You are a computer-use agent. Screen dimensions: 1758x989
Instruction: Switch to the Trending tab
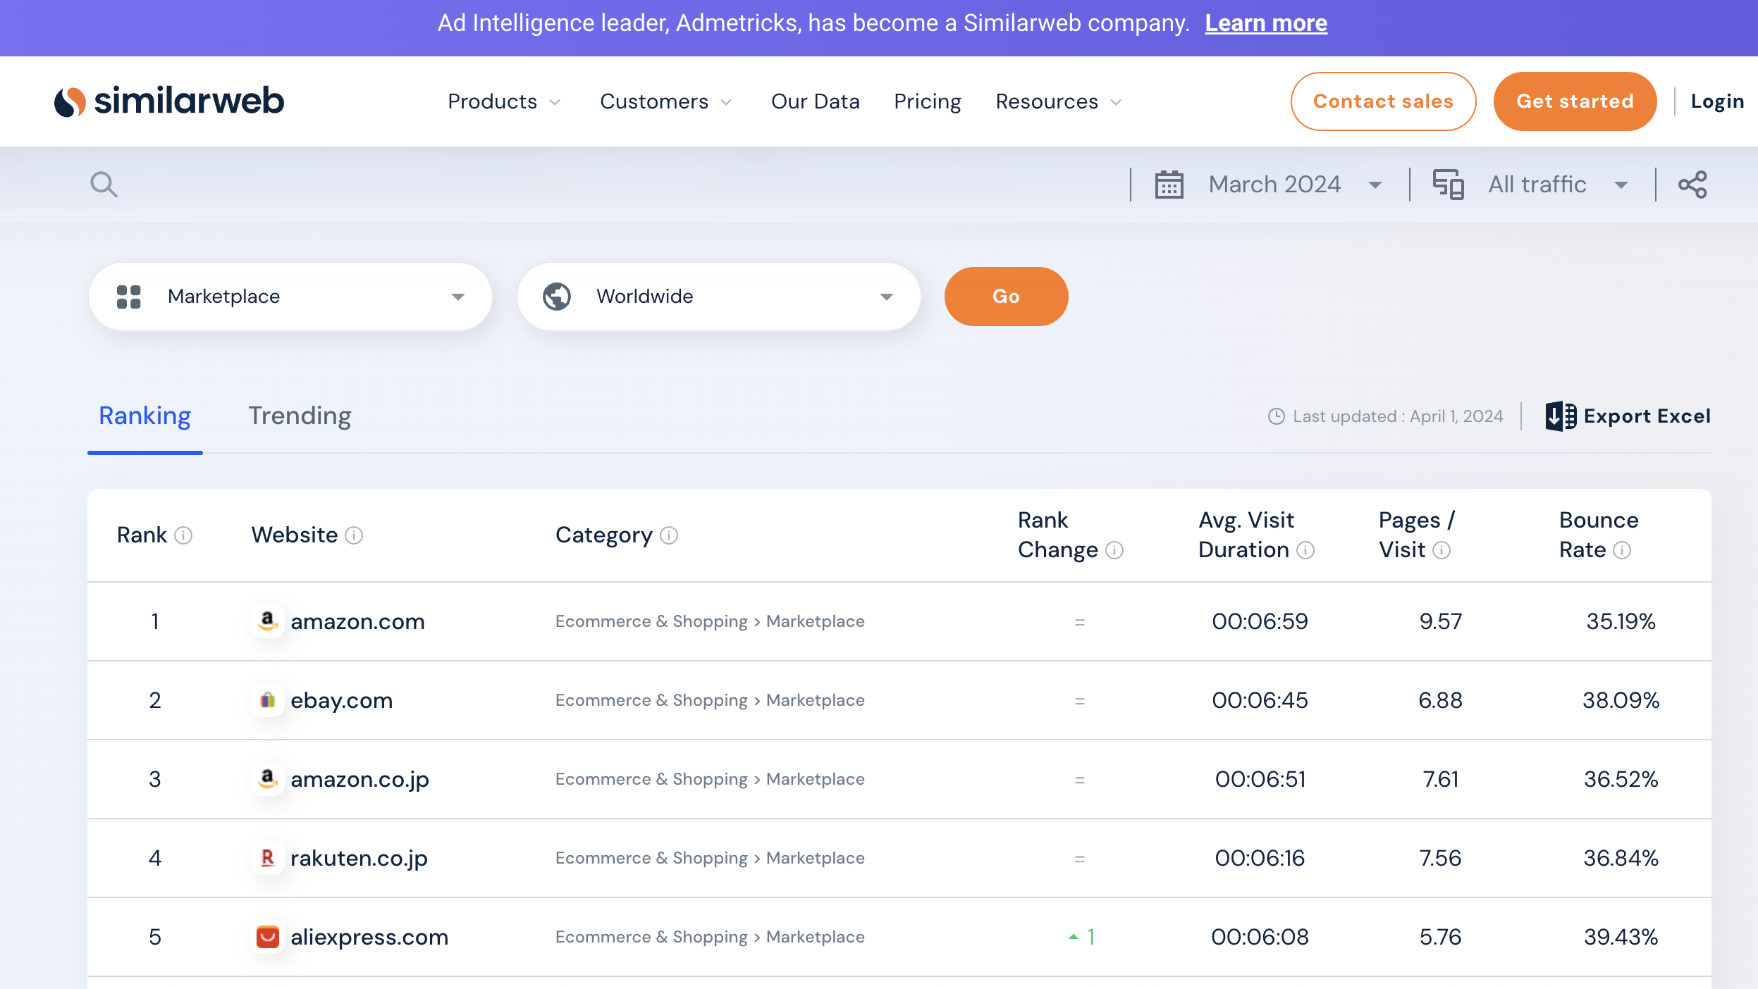coord(299,416)
